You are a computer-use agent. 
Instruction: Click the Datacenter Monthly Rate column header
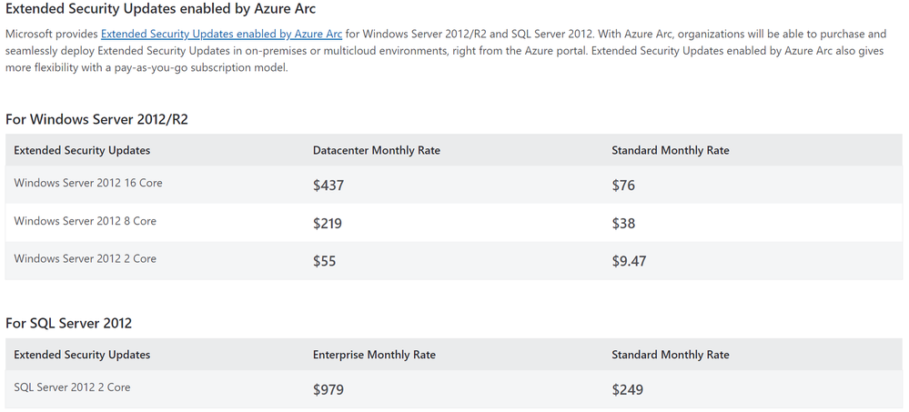coord(376,151)
